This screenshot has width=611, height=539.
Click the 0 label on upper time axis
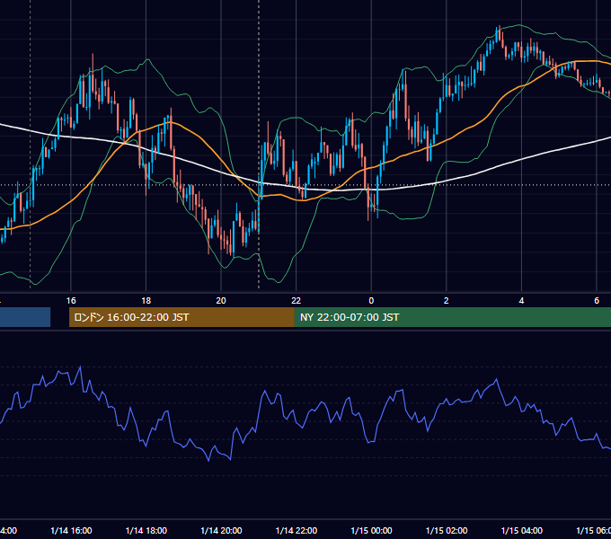(371, 301)
